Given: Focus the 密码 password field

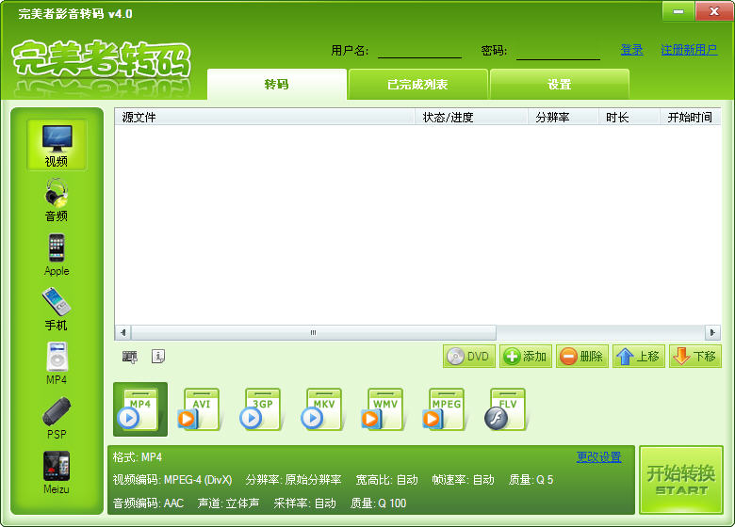Looking at the screenshot, I should pos(558,51).
